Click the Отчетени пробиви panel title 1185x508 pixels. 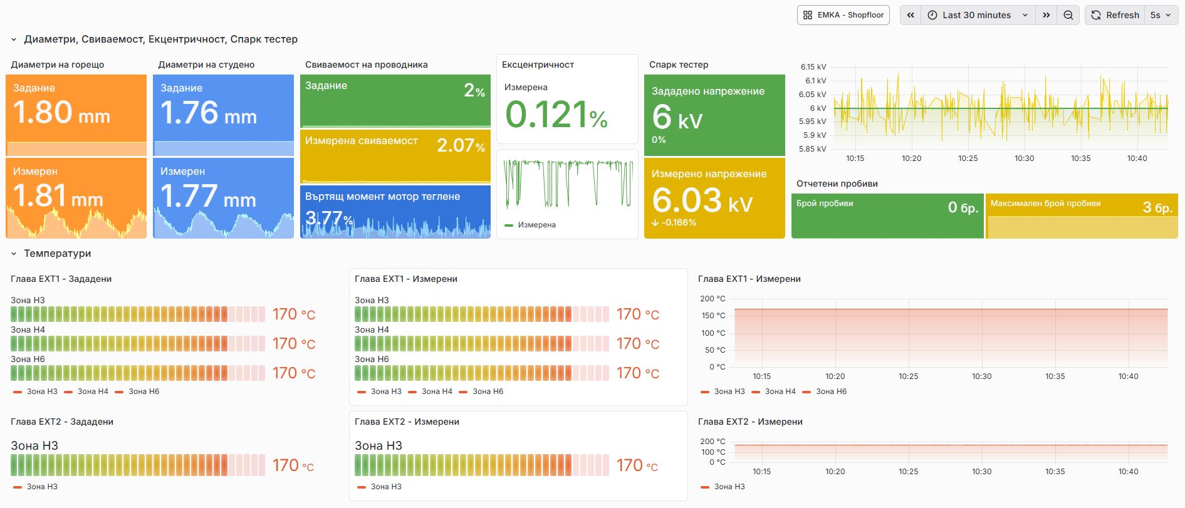[x=837, y=184]
